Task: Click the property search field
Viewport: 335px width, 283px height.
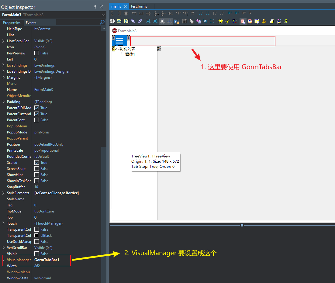Action: [78, 22]
